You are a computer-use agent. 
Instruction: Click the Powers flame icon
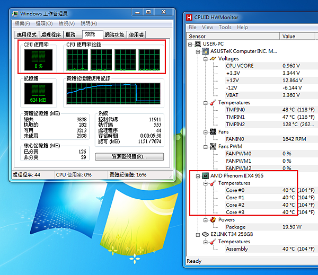[213, 220]
